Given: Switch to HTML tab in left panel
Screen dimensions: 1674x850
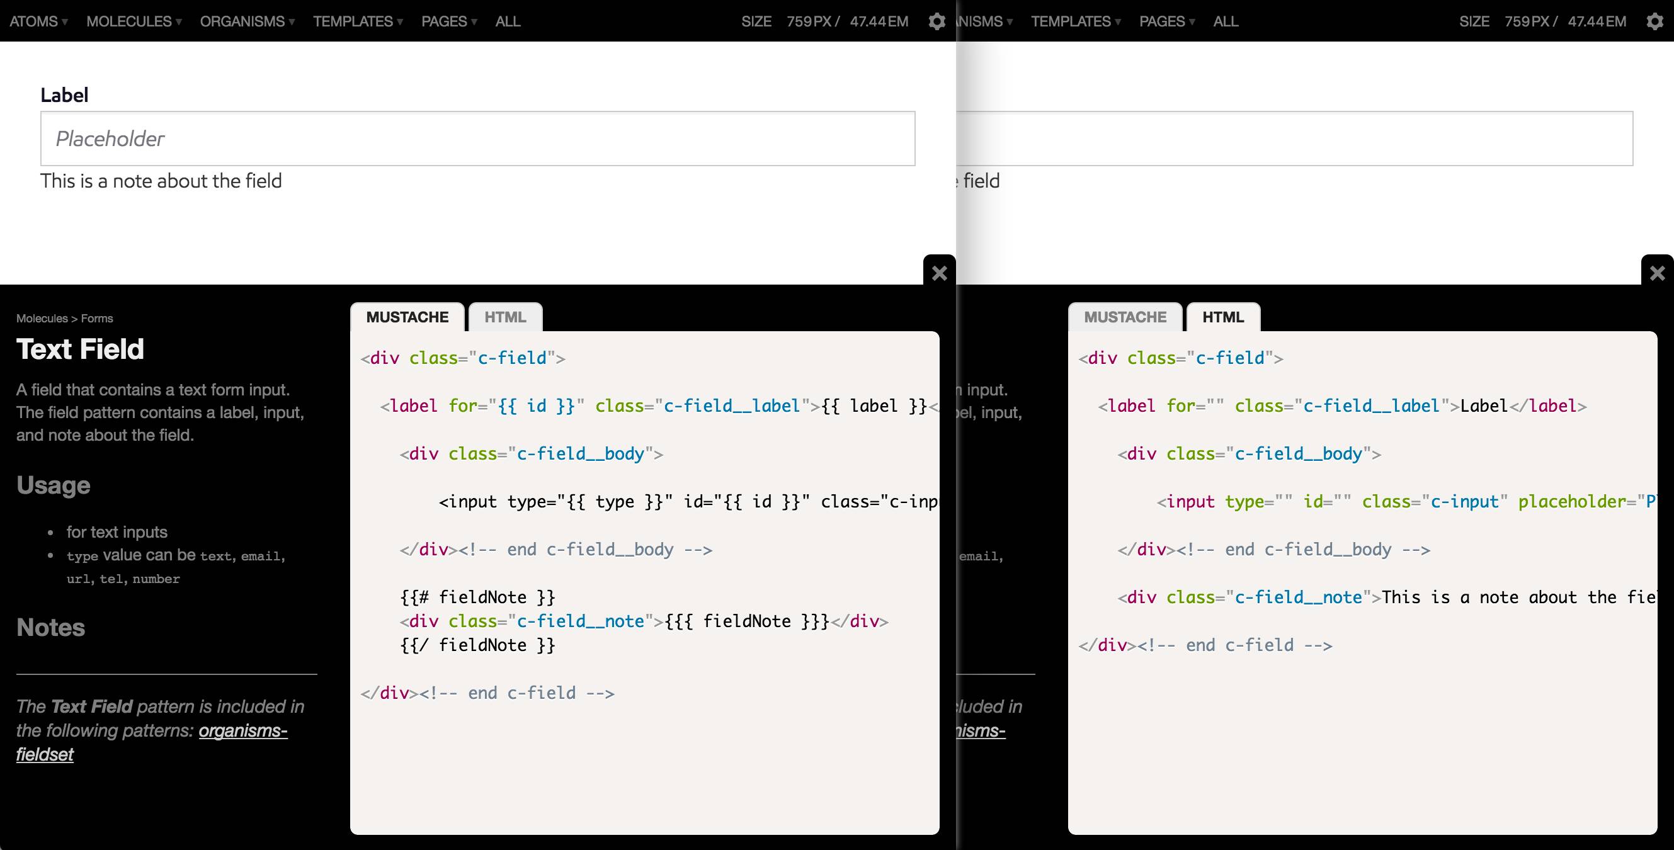Looking at the screenshot, I should click(505, 317).
